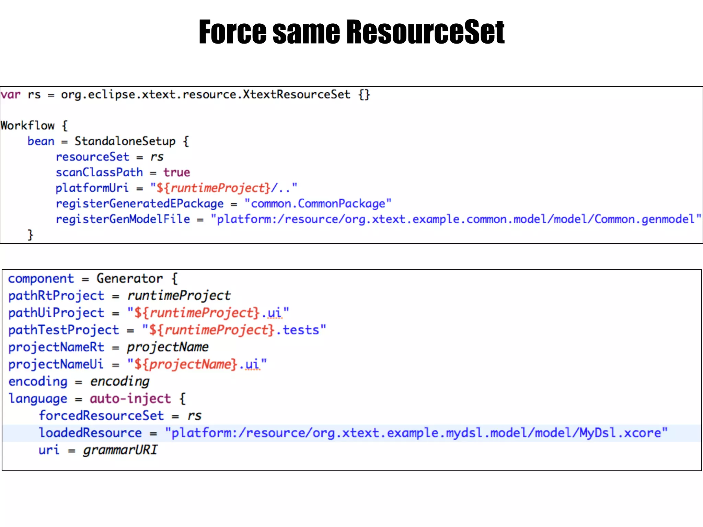The height and width of the screenshot is (527, 703).
Task: Click the Common.genmodel platform resource string
Action: coord(456,219)
